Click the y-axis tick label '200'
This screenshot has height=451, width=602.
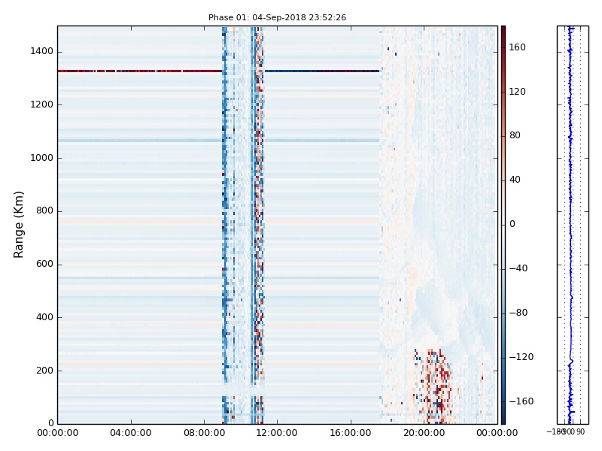[44, 371]
